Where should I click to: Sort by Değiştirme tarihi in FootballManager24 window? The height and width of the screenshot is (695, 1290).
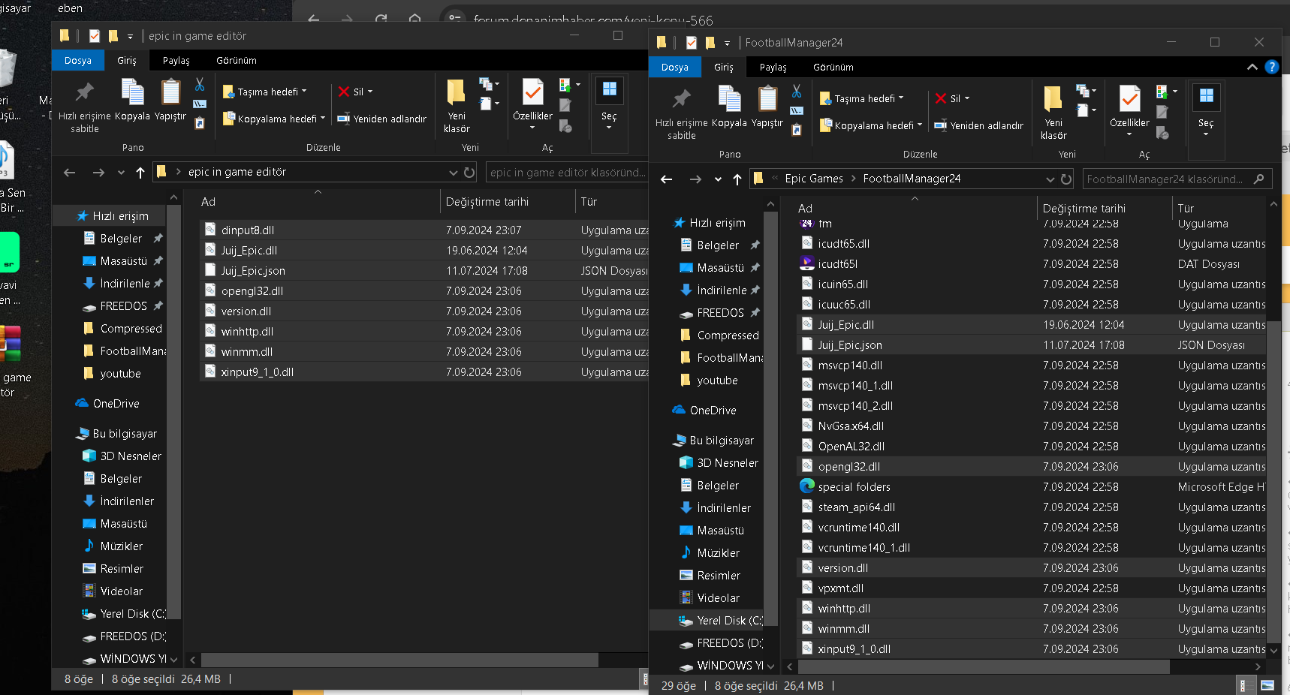pyautogui.click(x=1084, y=208)
